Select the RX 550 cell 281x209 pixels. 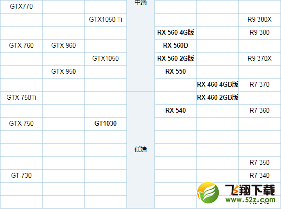pos(176,72)
